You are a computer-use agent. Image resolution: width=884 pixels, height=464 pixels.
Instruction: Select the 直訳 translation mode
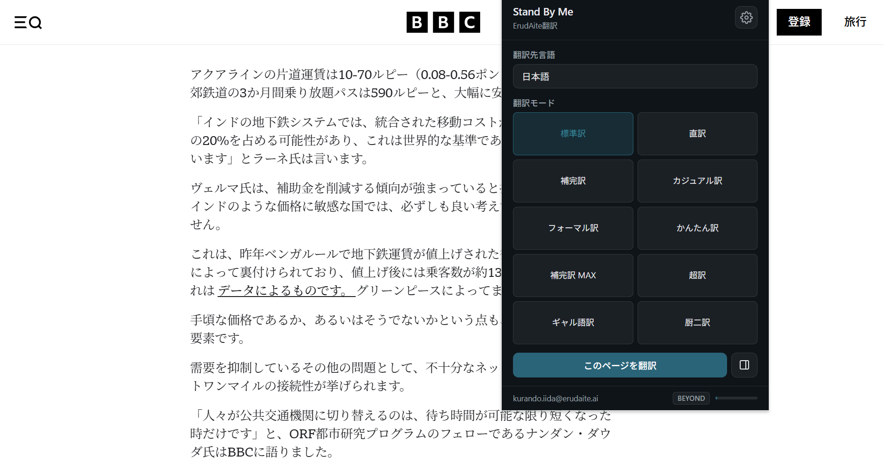[697, 134]
